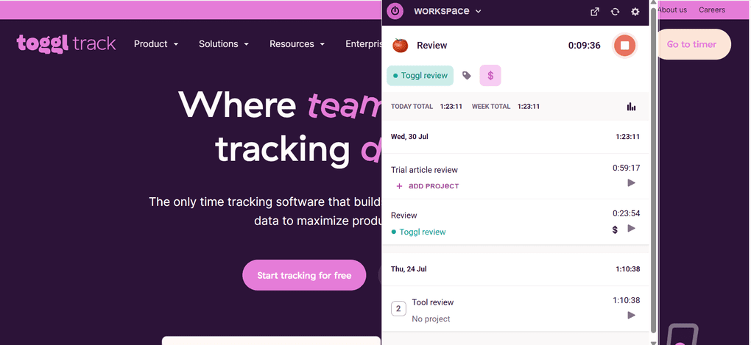Click the 0:23:54 duration

point(626,213)
